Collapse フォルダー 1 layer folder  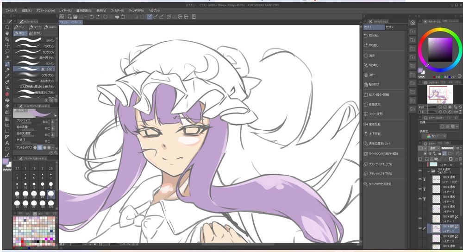(x=428, y=171)
